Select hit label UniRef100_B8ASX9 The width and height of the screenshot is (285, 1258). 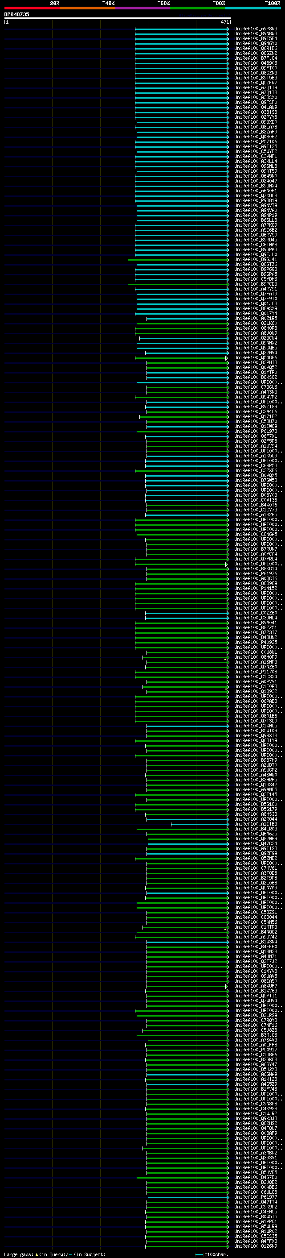(x=255, y=309)
